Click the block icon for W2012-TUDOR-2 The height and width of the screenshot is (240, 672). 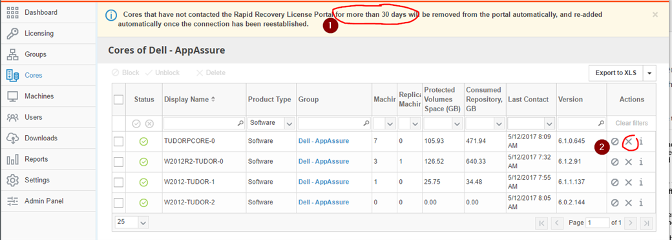coord(615,202)
